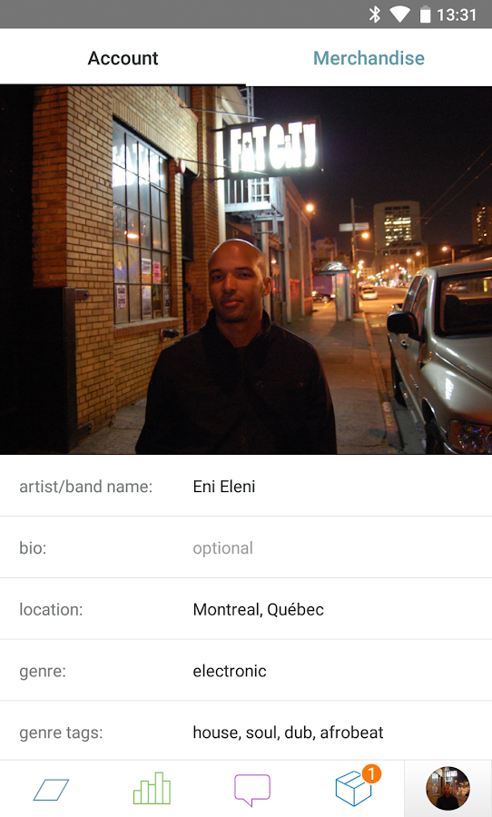The image size is (492, 817).
Task: Open profile via circular avatar icon
Action: [448, 788]
